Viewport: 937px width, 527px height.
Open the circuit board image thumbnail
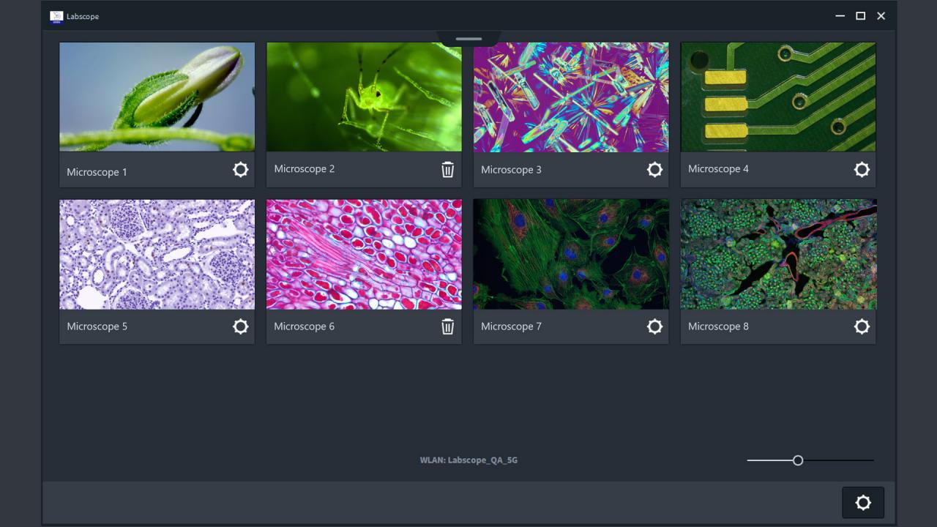pyautogui.click(x=778, y=97)
